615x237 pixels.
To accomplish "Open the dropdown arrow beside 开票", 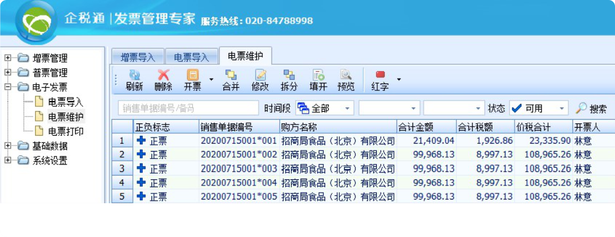I will tap(211, 79).
